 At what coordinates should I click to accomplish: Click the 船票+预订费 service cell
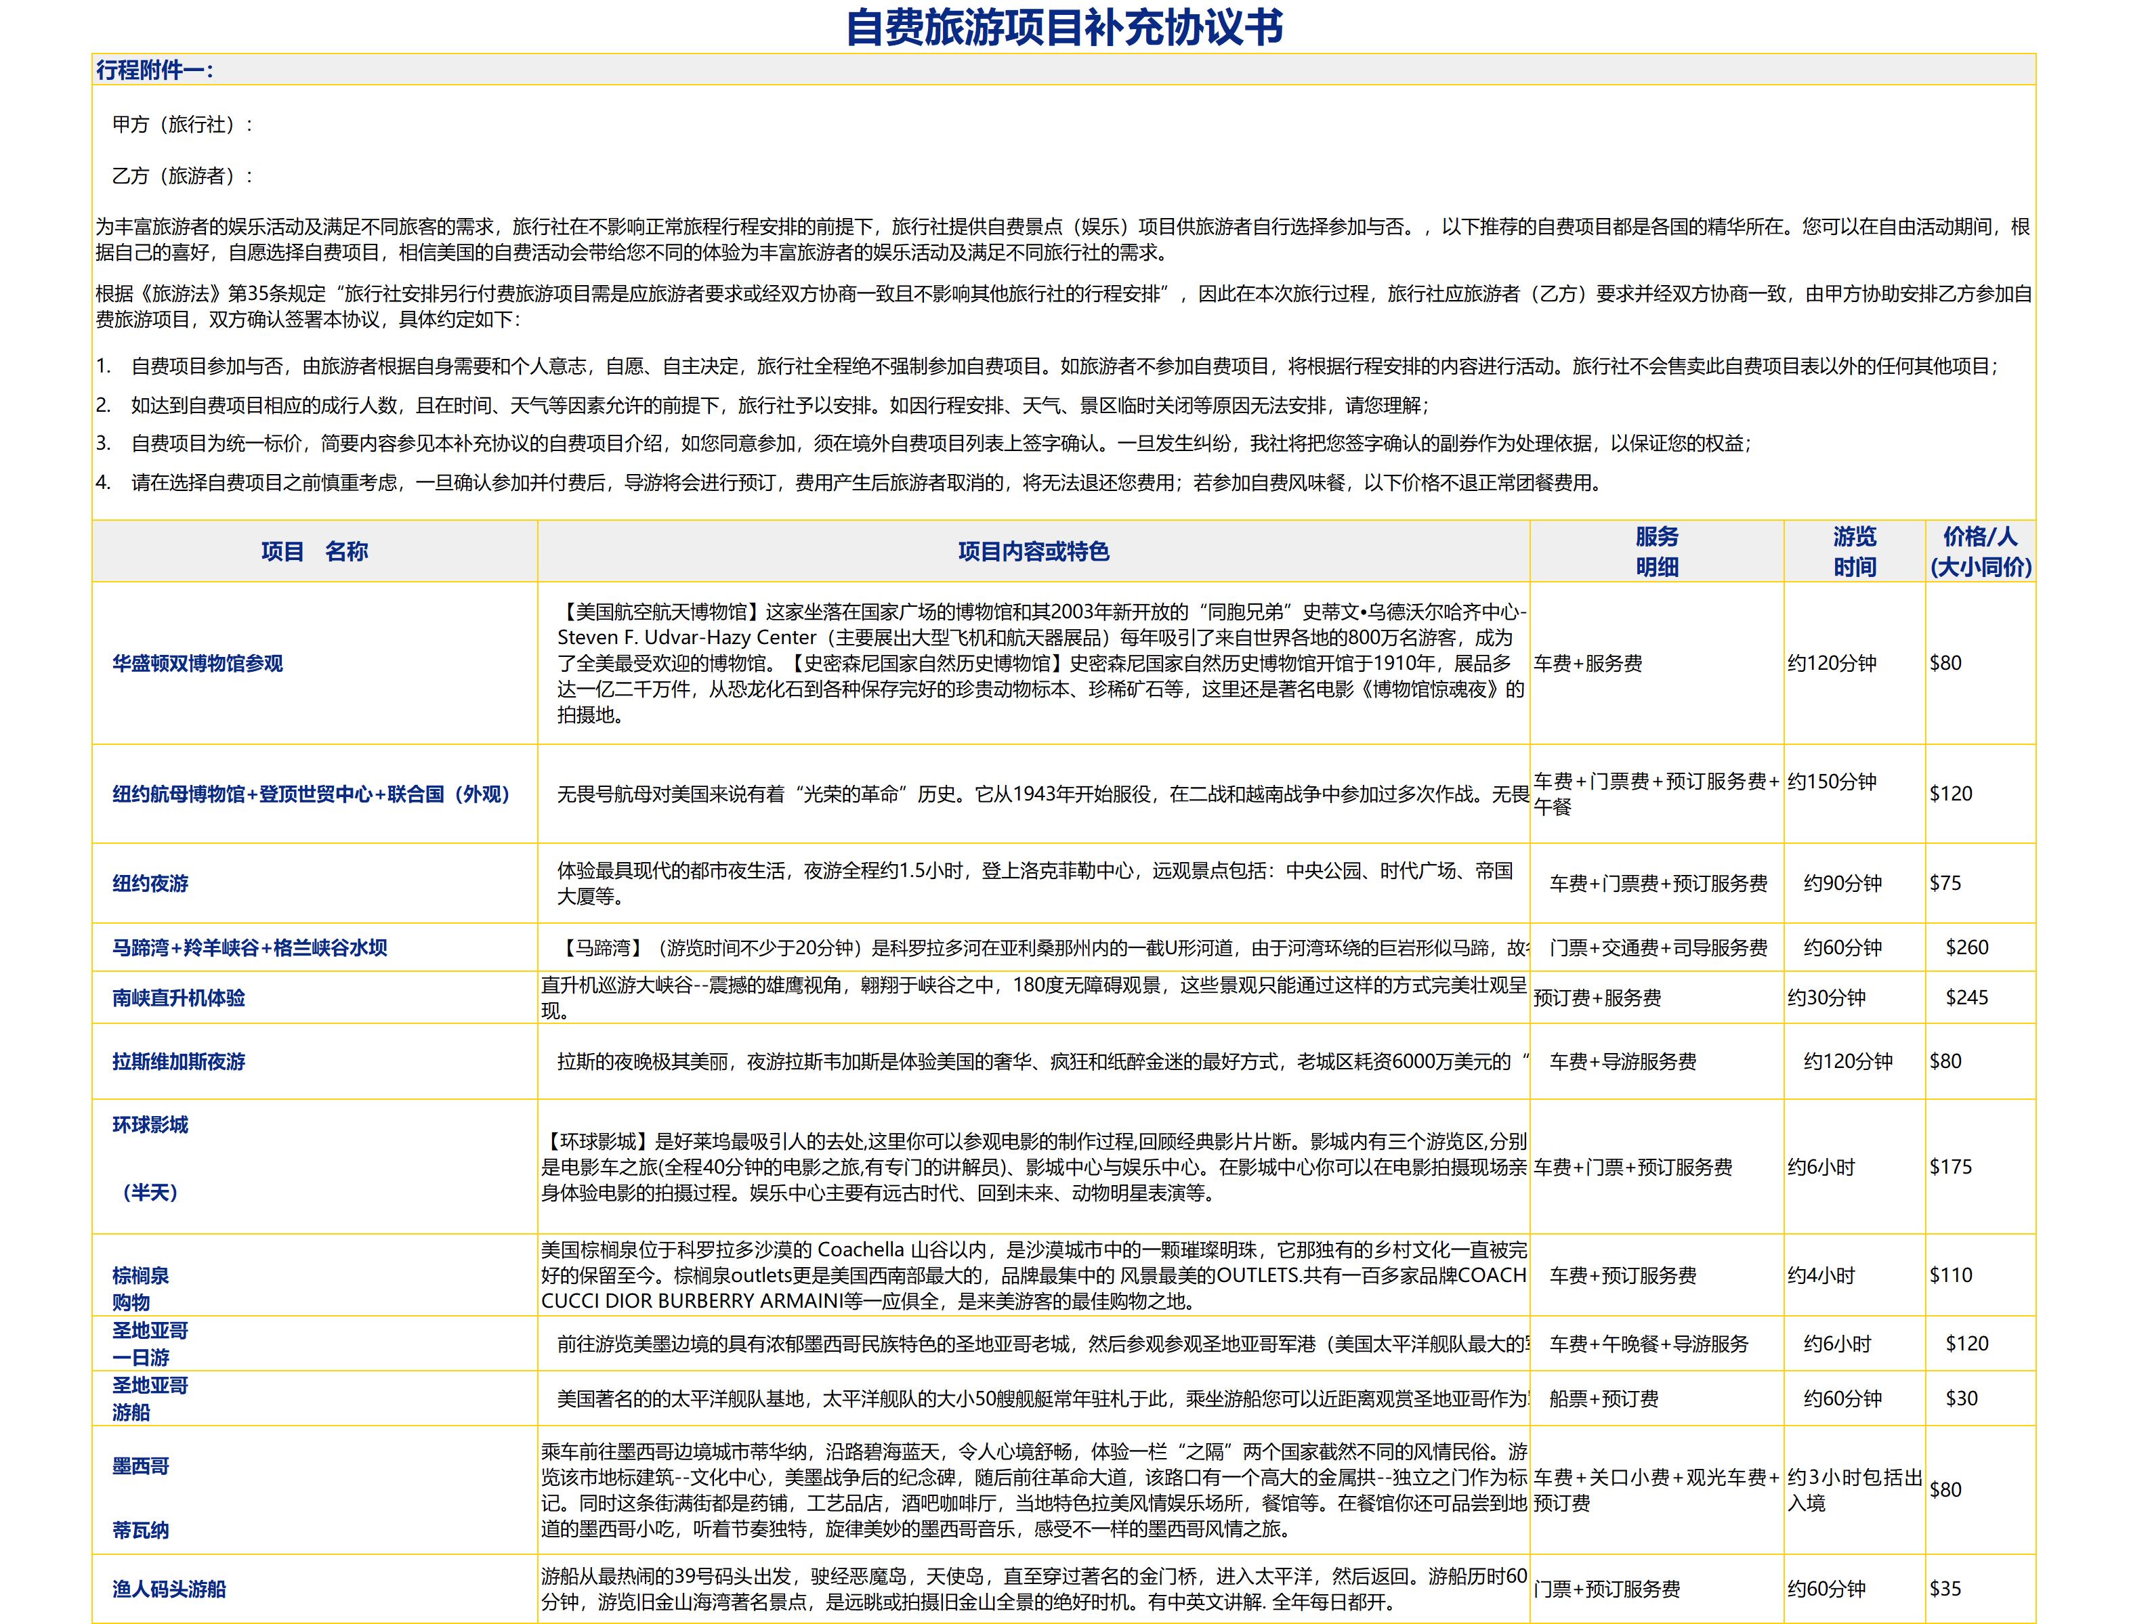point(1656,1398)
